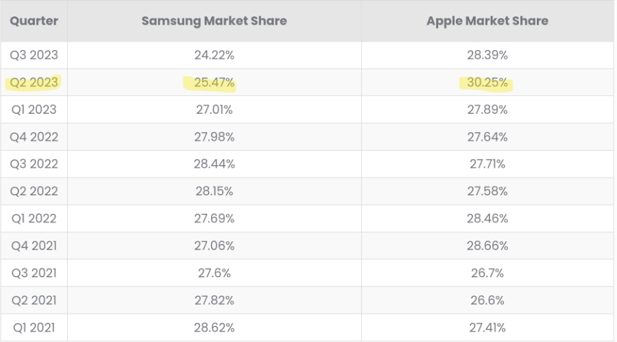Click the Apple Market Share header
617x342 pixels.
click(487, 21)
